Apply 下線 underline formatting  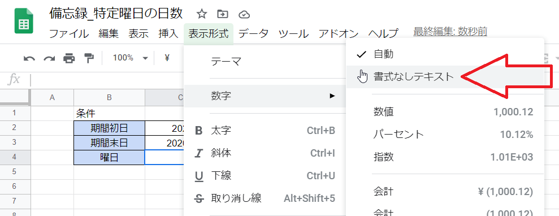tap(265, 176)
